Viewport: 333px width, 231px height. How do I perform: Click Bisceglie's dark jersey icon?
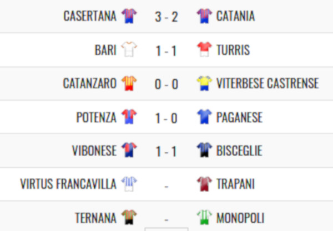tap(204, 150)
